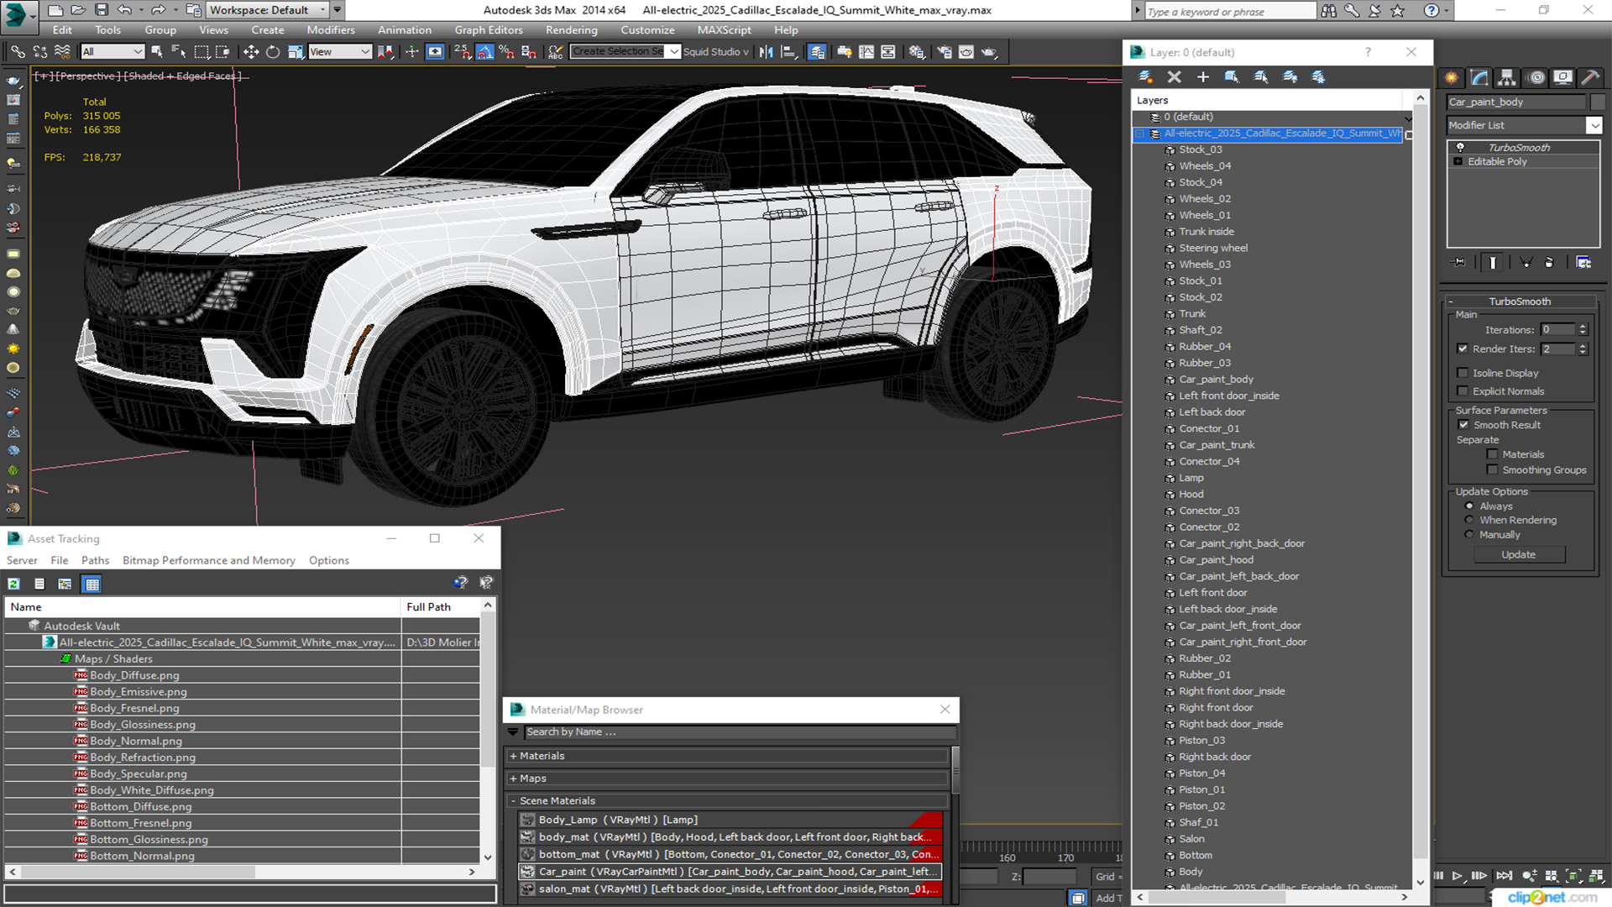Open the reference coordinate View dropdown
The image size is (1612, 907).
pyautogui.click(x=340, y=52)
